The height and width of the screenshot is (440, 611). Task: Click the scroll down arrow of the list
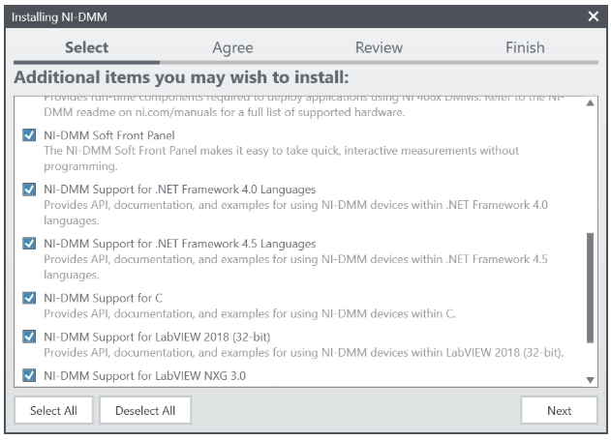coord(590,379)
